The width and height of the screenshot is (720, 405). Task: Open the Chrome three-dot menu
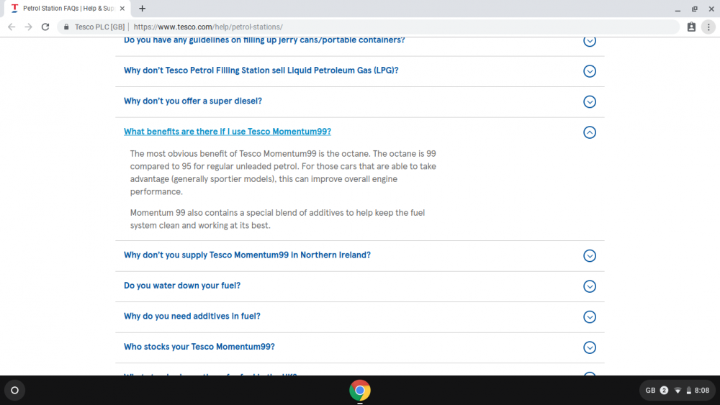pos(708,27)
